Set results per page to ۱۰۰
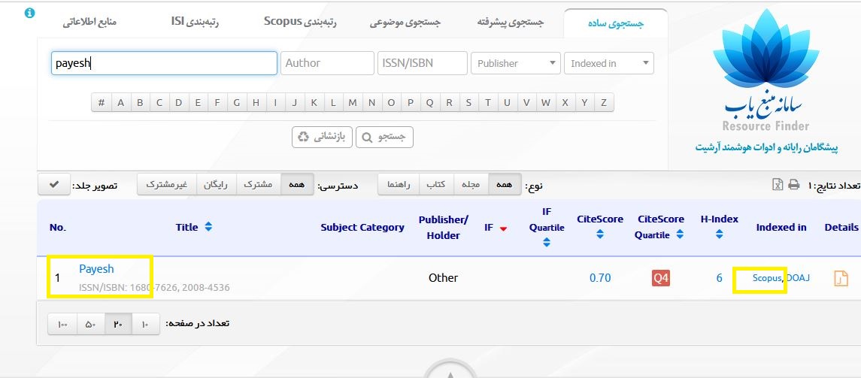The height and width of the screenshot is (378, 861). tap(62, 324)
